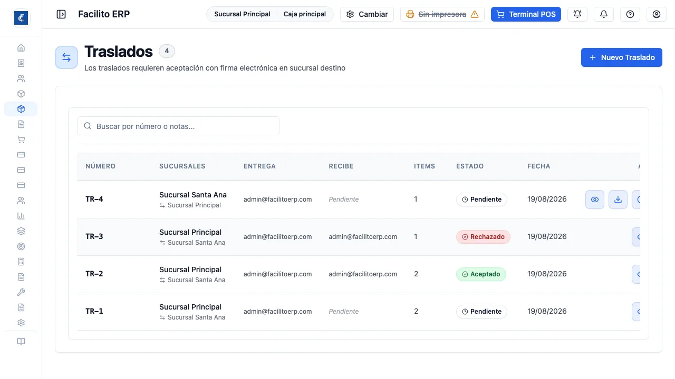This screenshot has width=675, height=379.
Task: Open the stacked layers sidebar icon
Action: [x=21, y=231]
